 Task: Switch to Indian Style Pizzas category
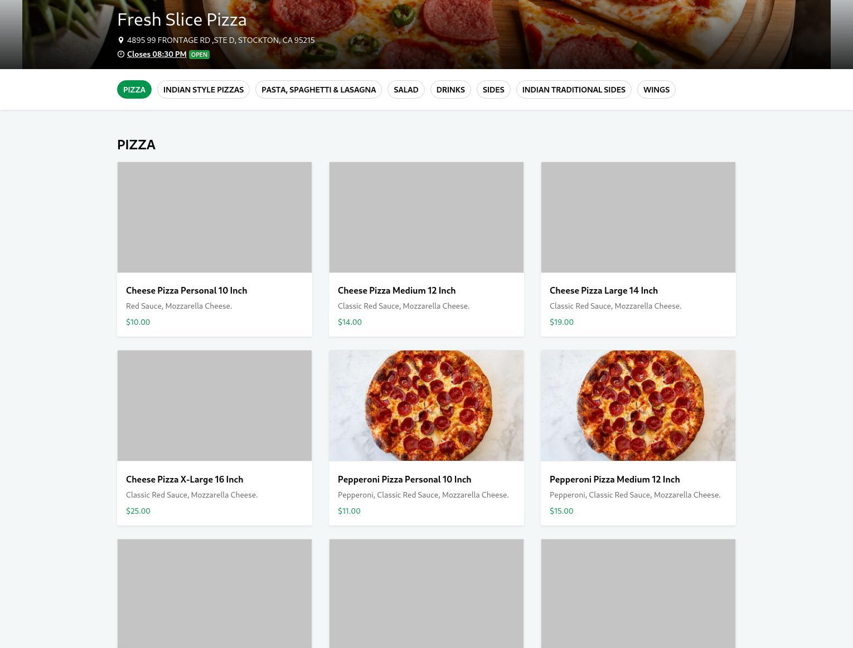coord(203,90)
